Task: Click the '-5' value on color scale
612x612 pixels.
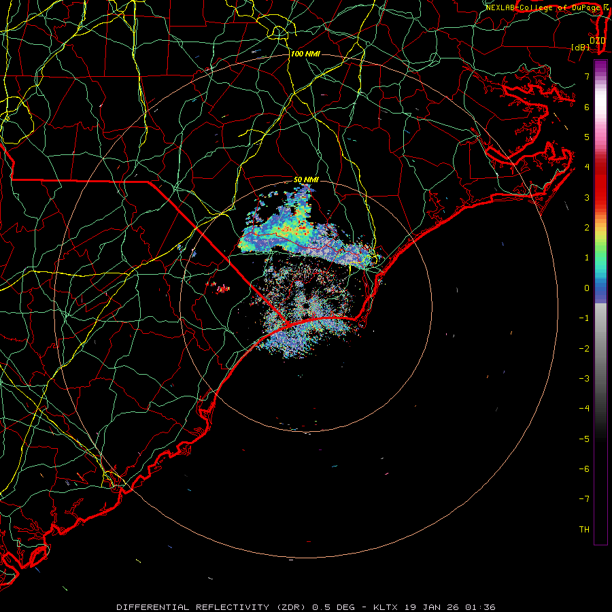Action: point(584,439)
